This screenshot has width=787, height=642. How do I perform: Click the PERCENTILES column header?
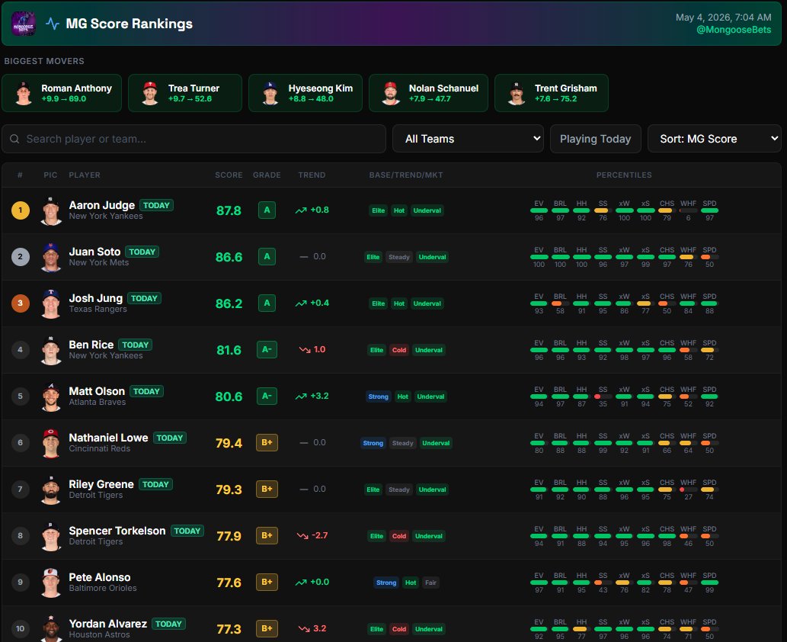(624, 175)
